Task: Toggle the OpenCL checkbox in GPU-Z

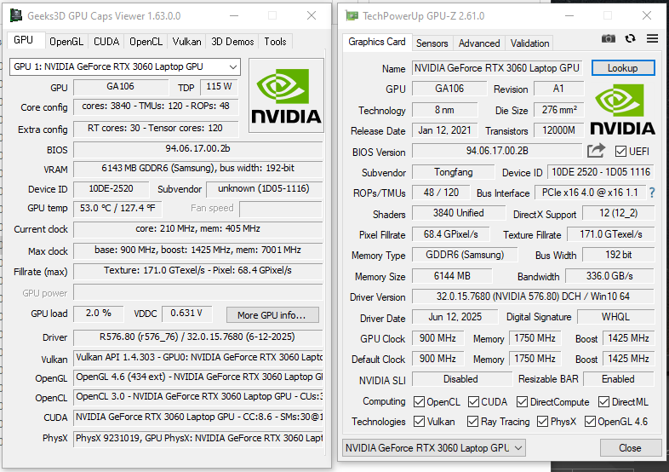Action: (x=419, y=402)
